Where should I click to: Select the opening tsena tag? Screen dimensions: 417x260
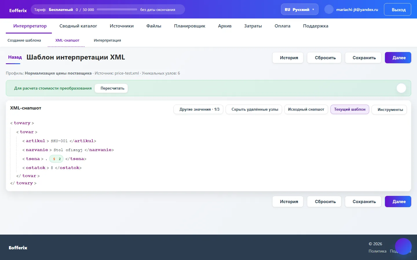tap(33, 159)
